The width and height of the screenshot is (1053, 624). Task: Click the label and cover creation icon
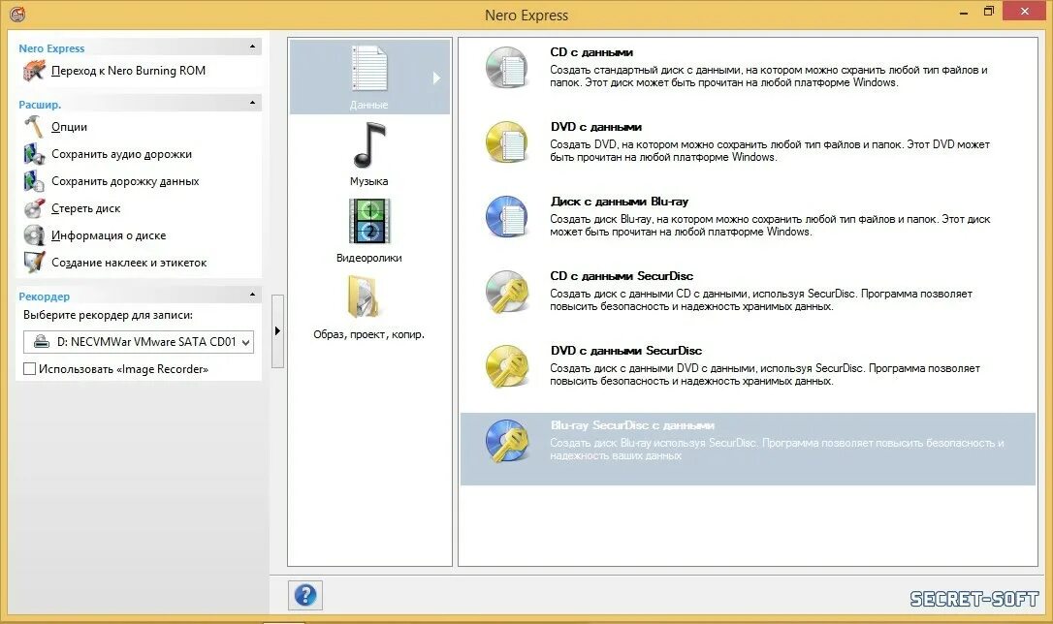(34, 263)
